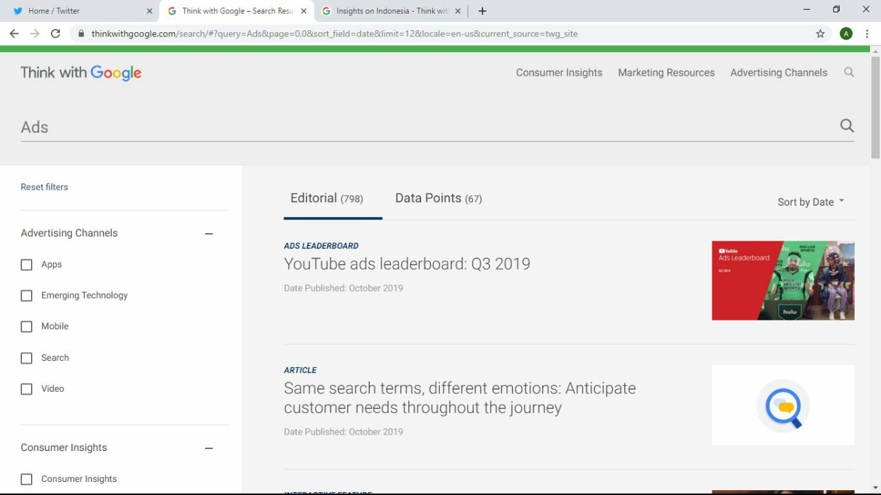The image size is (881, 495).
Task: Click the page vertical scrollbar thumb
Action: [x=875, y=107]
